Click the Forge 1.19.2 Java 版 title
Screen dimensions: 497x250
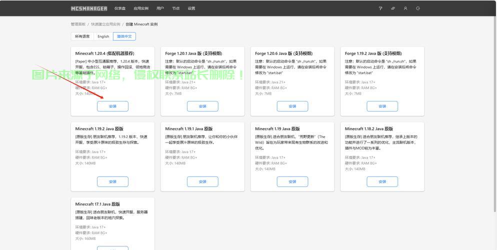[373, 53]
